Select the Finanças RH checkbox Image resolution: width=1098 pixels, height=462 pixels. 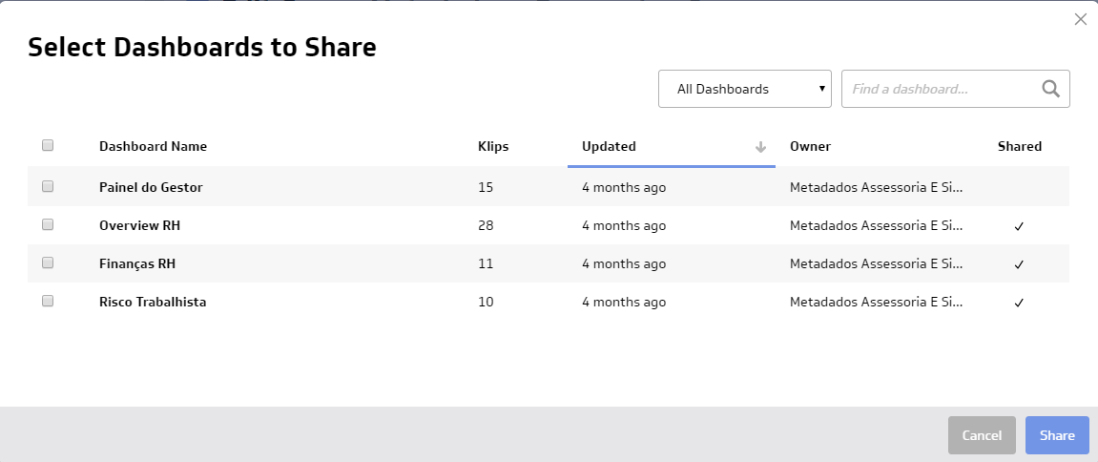(x=48, y=263)
